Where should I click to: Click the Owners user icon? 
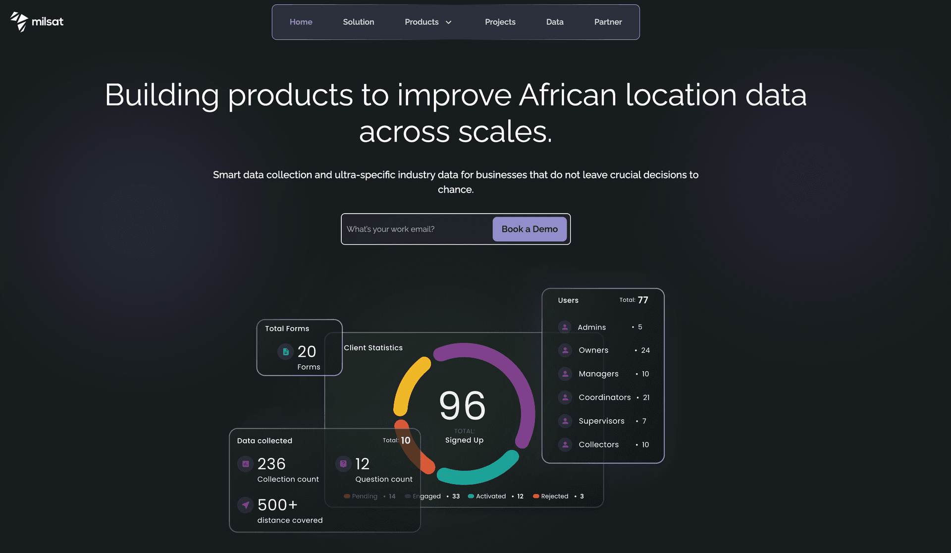(565, 350)
